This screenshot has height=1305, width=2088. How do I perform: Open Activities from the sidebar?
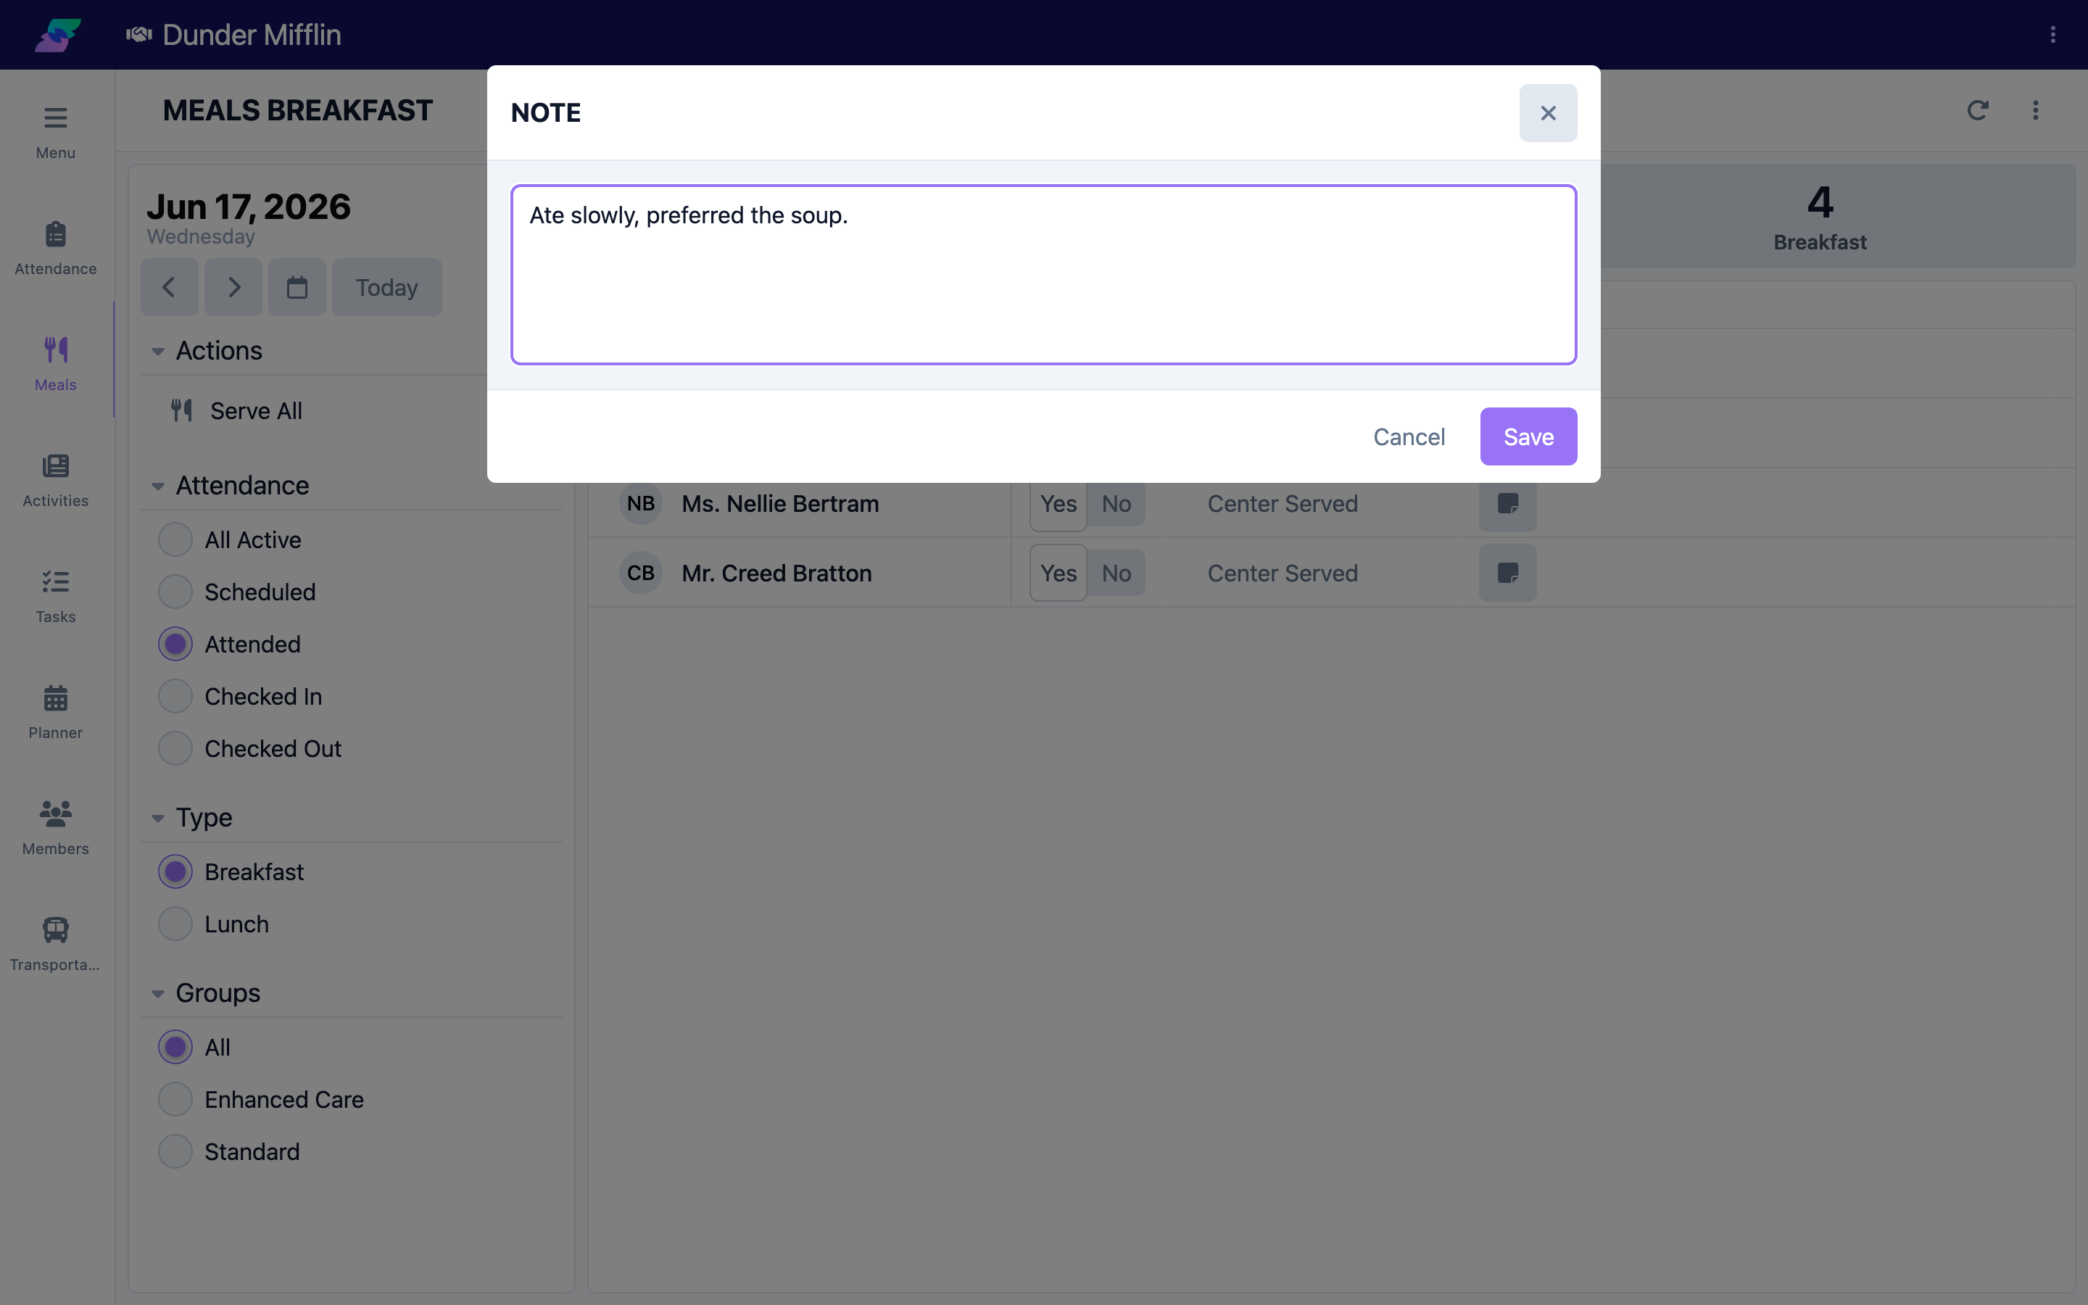tap(55, 481)
